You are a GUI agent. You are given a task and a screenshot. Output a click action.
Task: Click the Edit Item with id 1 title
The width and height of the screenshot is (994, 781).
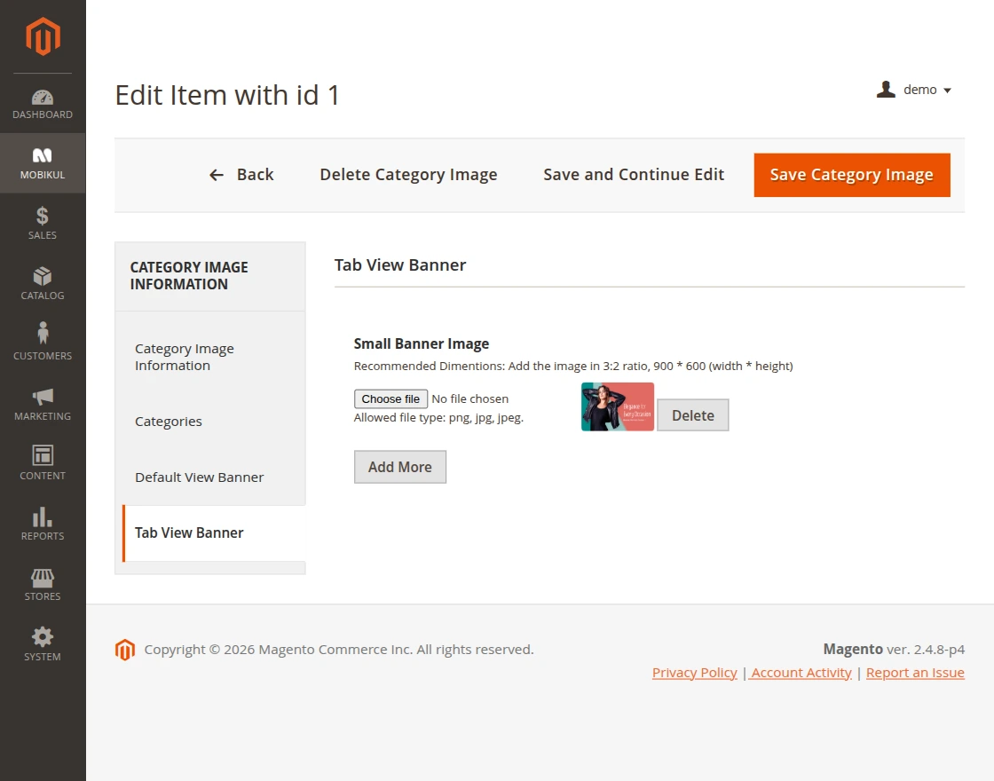227,96
